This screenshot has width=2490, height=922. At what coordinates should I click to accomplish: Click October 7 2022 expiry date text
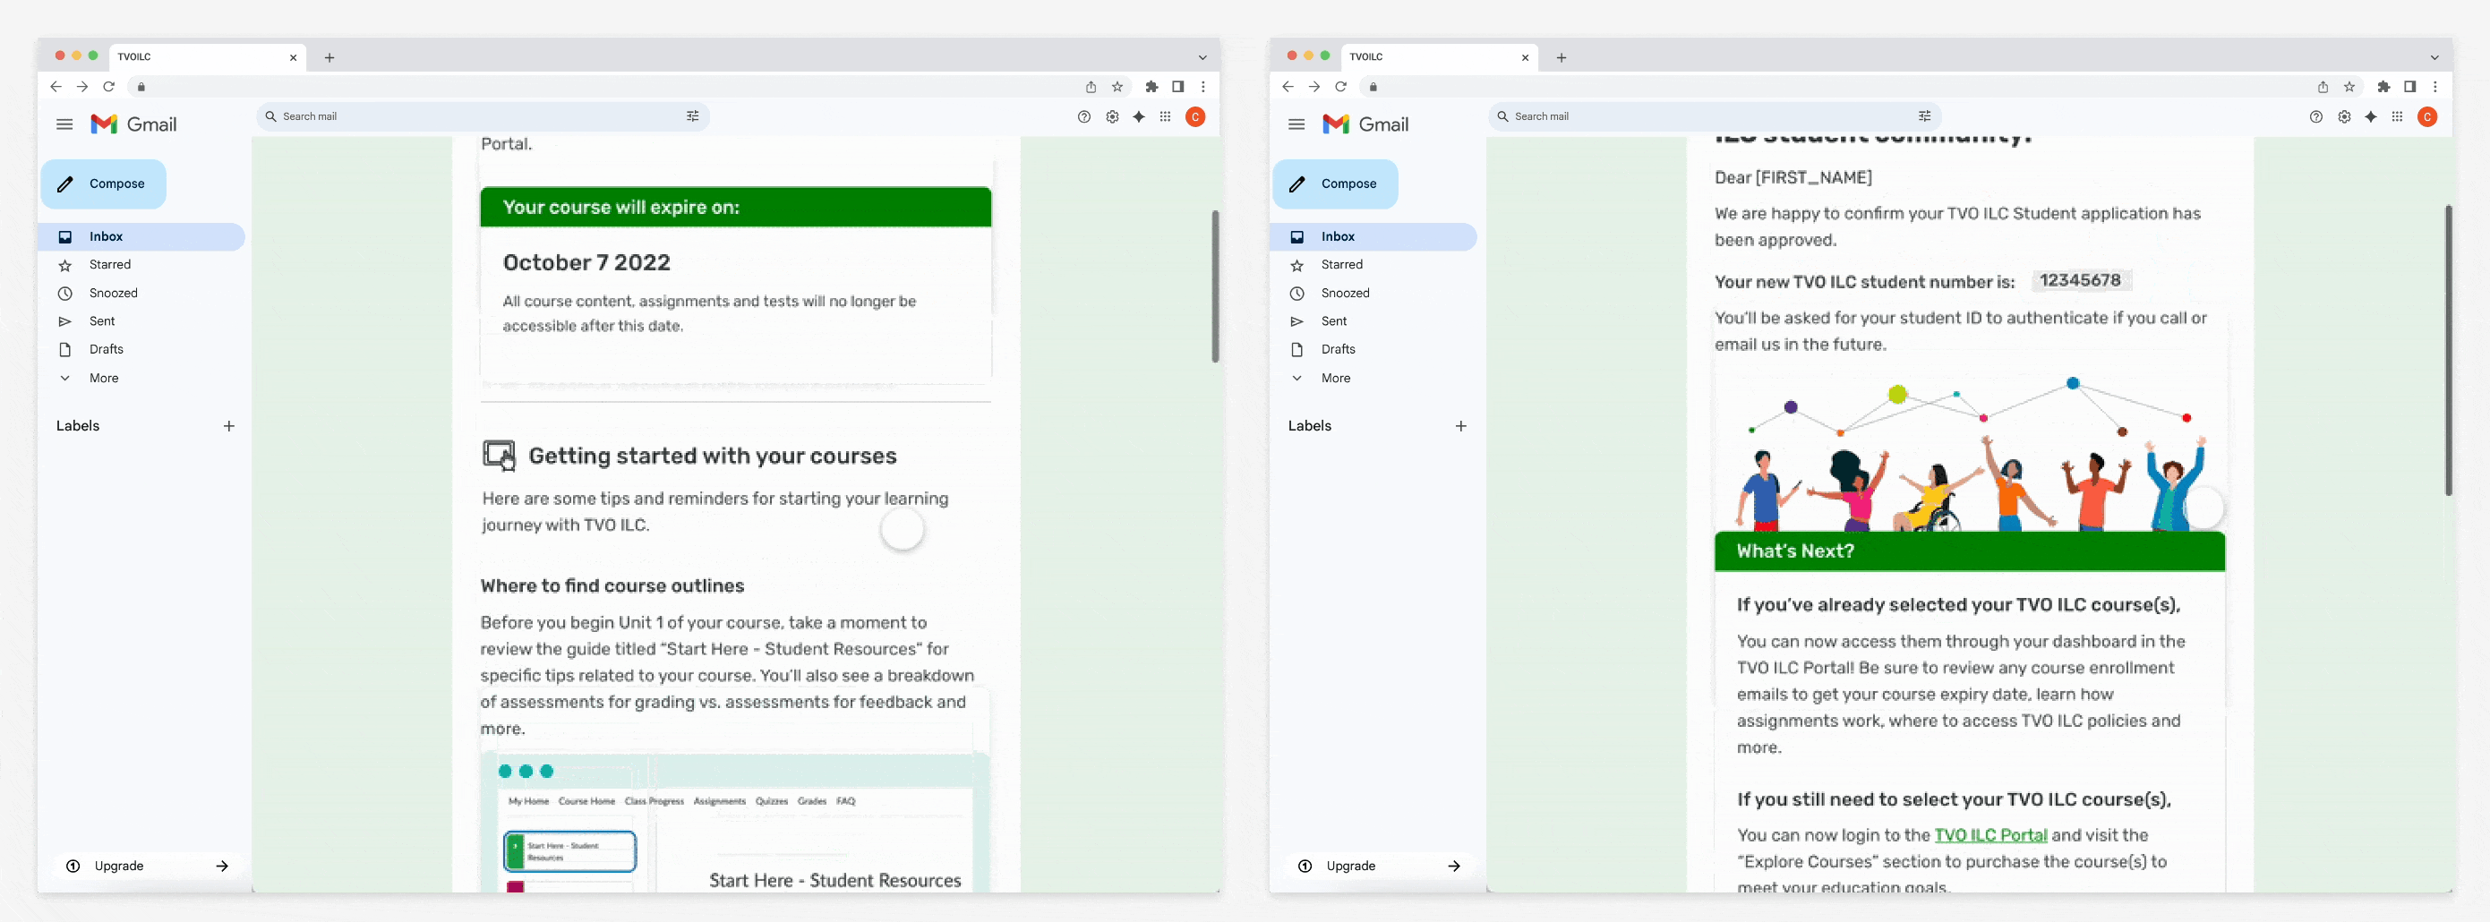click(586, 263)
